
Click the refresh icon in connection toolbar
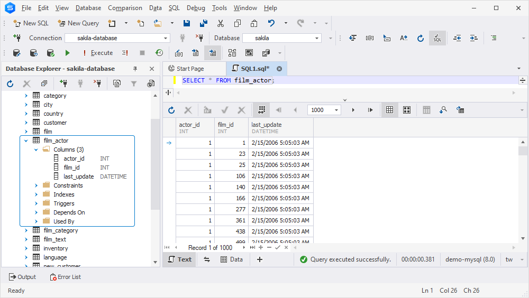click(x=420, y=38)
